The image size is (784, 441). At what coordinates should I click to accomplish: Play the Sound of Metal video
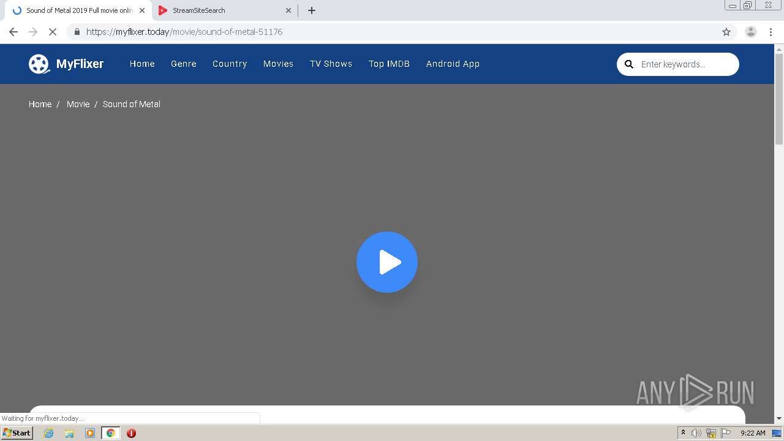pyautogui.click(x=387, y=262)
